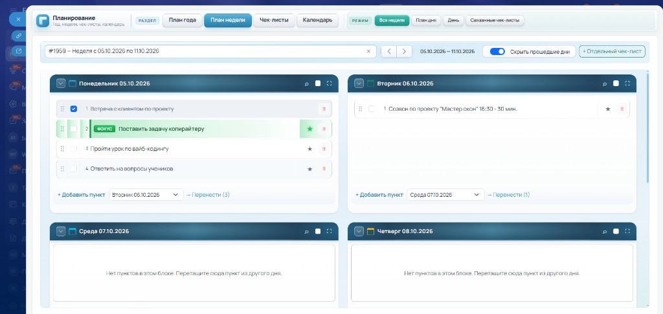Search within the Понедельник 05.10.2026 block
Viewport: 663px width, 314px height.
[x=307, y=84]
